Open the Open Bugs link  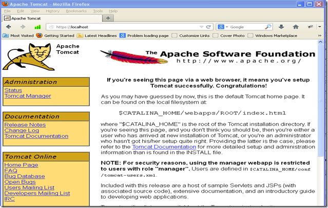coord(20,182)
